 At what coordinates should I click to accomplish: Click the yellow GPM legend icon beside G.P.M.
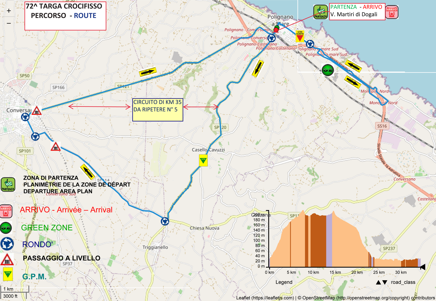(8, 274)
